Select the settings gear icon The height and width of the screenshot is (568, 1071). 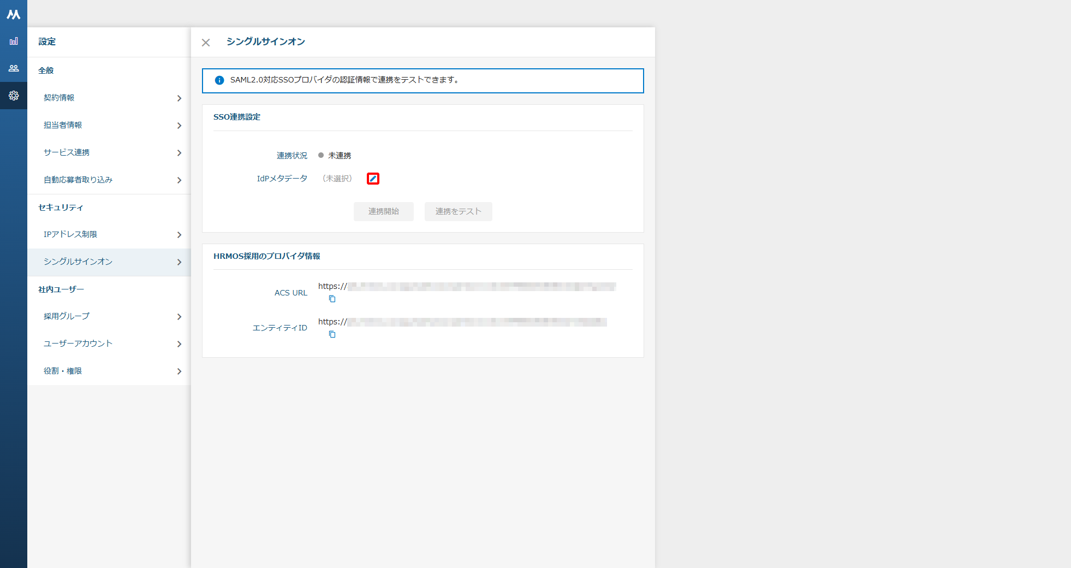click(14, 96)
